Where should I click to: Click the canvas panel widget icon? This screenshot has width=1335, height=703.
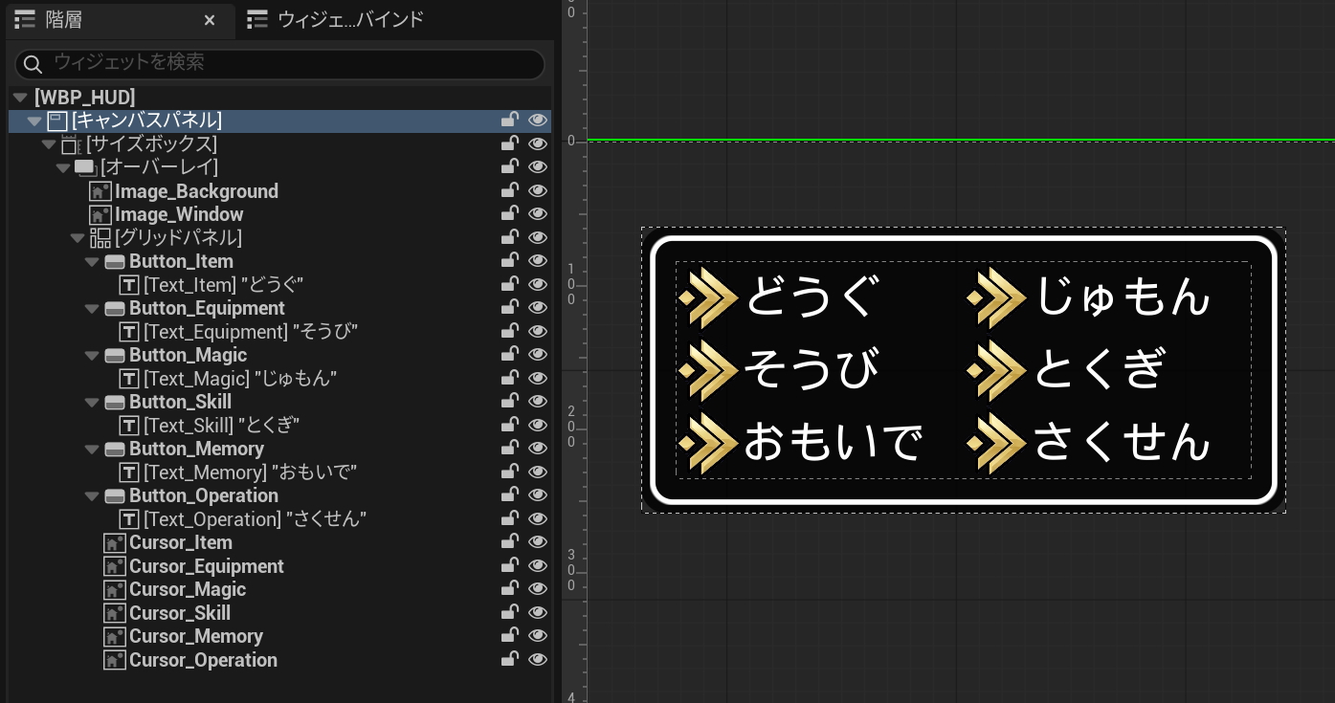point(57,121)
